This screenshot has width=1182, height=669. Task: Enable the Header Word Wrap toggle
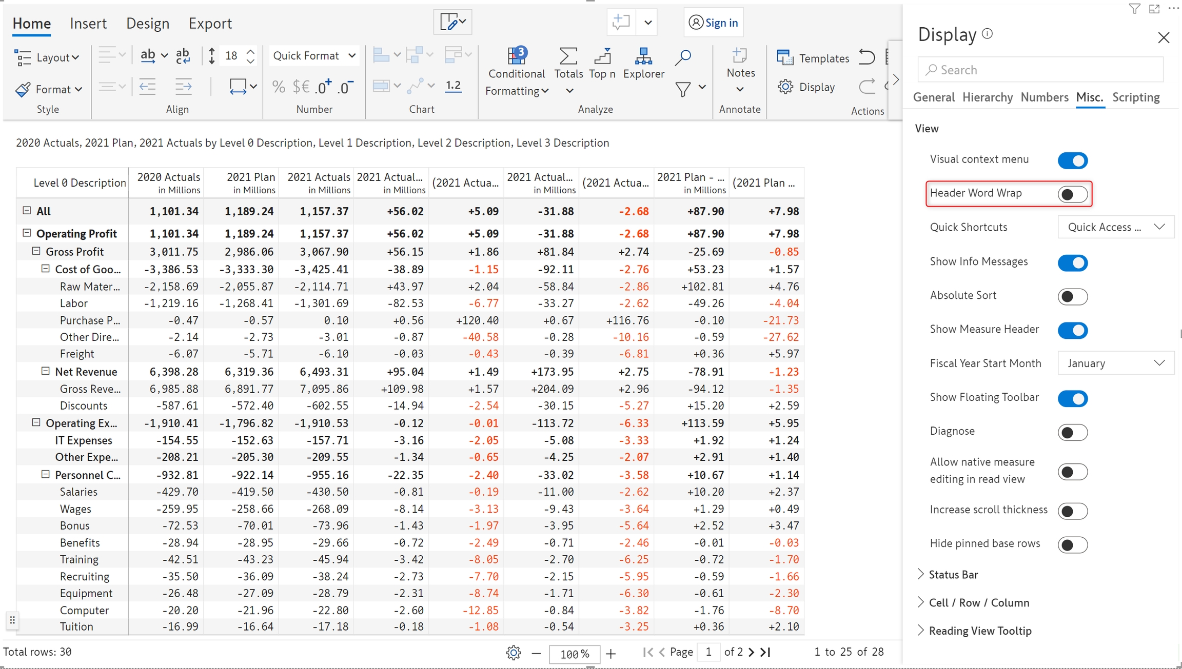pyautogui.click(x=1072, y=194)
